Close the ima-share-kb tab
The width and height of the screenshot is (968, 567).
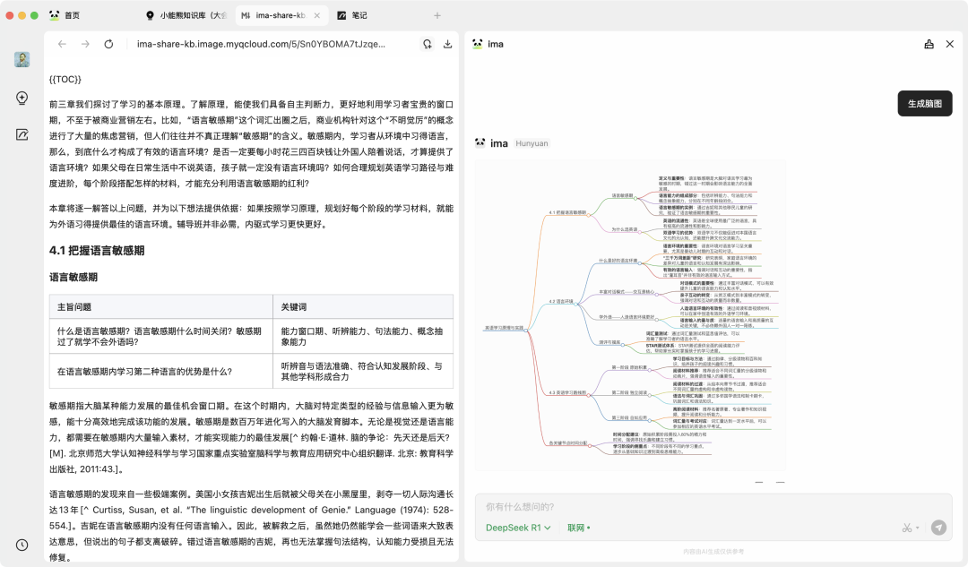click(317, 15)
